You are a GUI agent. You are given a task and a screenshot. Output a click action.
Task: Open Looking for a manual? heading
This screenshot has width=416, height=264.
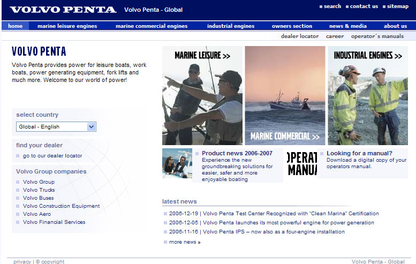coord(359,153)
